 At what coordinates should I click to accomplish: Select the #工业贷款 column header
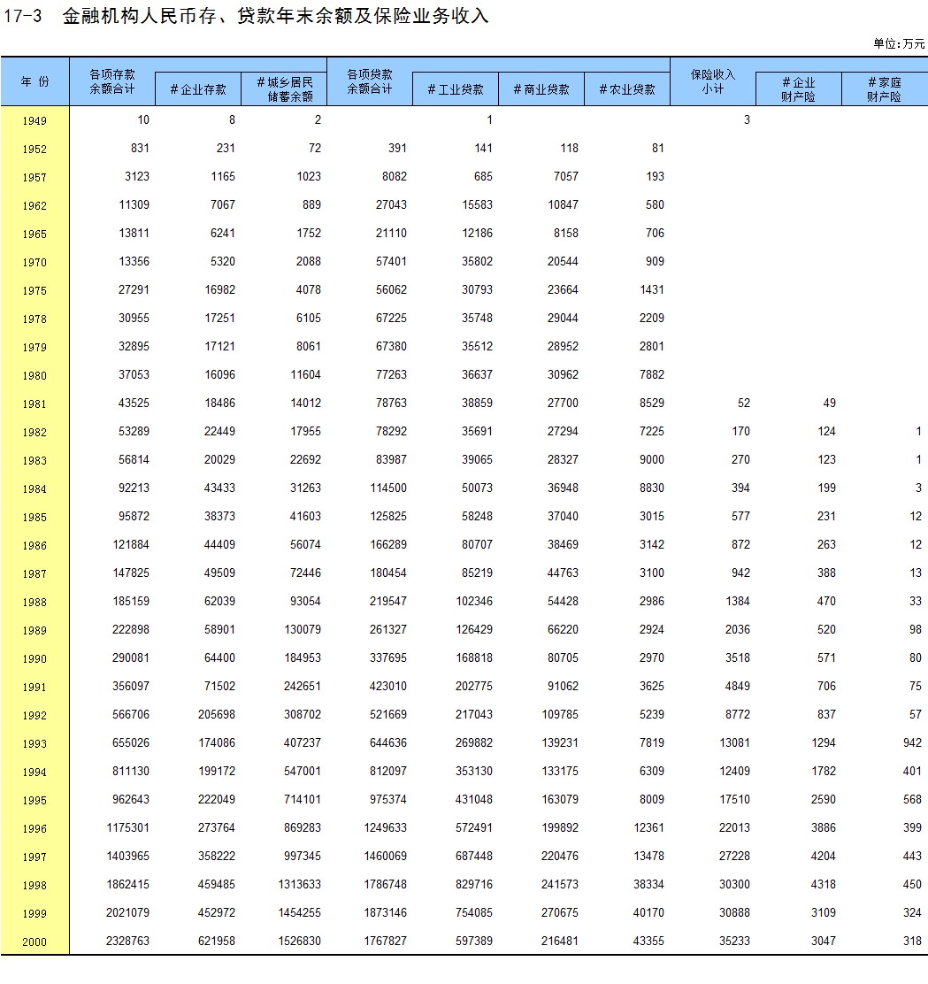coord(455,89)
